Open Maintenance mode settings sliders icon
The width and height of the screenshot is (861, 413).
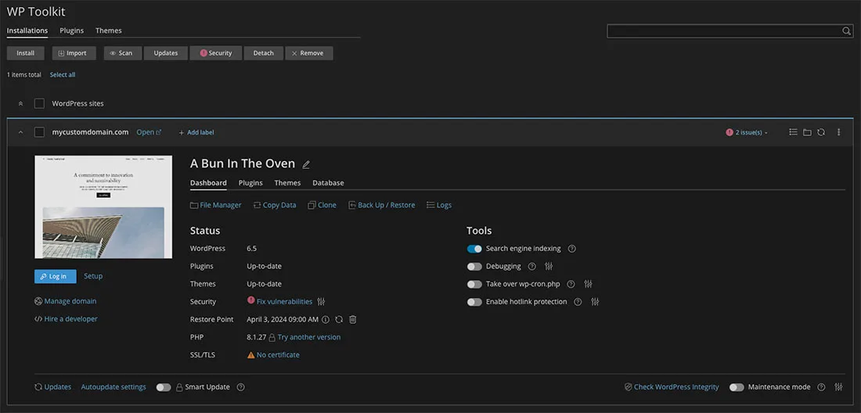click(838, 387)
